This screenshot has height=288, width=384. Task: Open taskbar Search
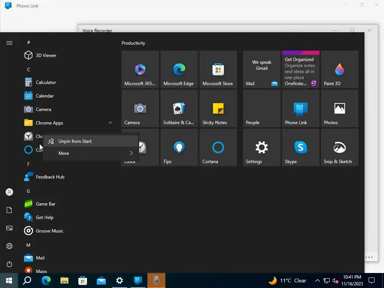[27, 280]
